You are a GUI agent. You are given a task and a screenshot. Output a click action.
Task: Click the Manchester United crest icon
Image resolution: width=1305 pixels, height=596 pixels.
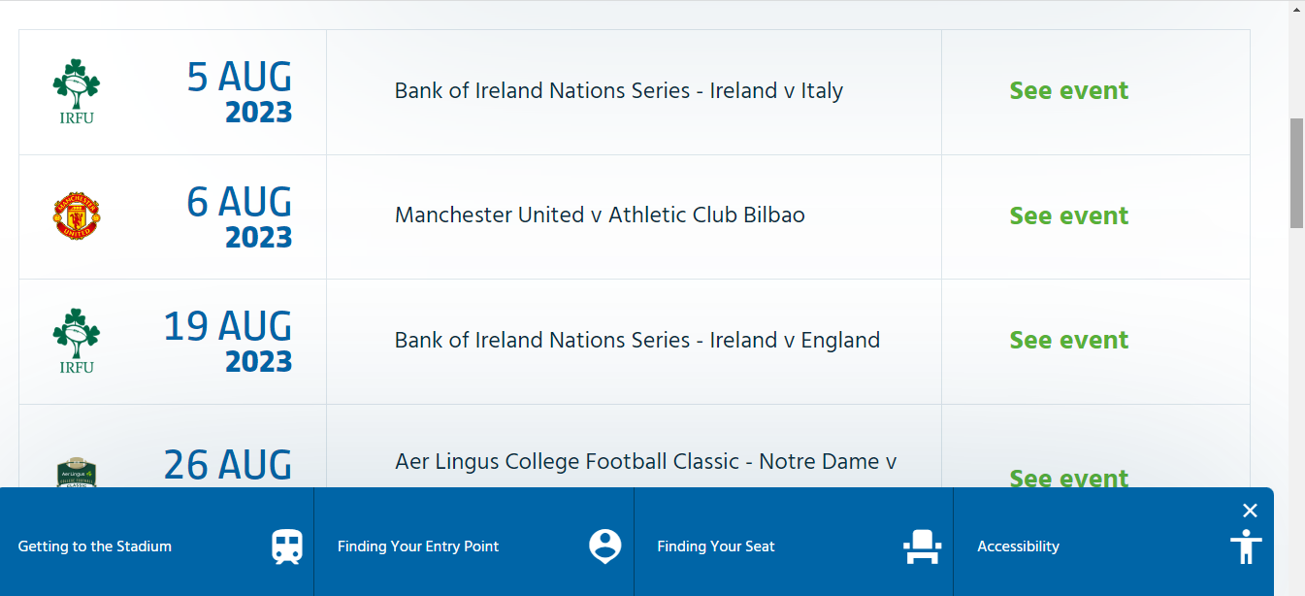[76, 215]
